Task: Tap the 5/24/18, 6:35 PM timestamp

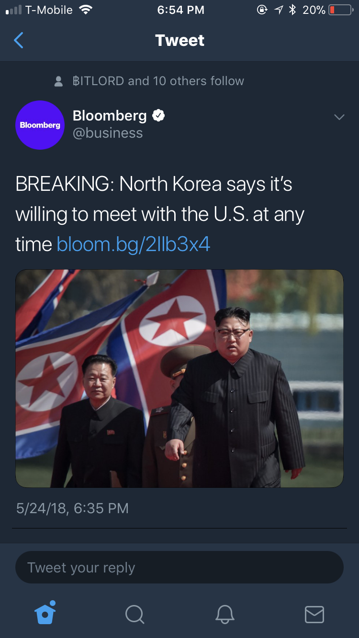Action: 72,508
